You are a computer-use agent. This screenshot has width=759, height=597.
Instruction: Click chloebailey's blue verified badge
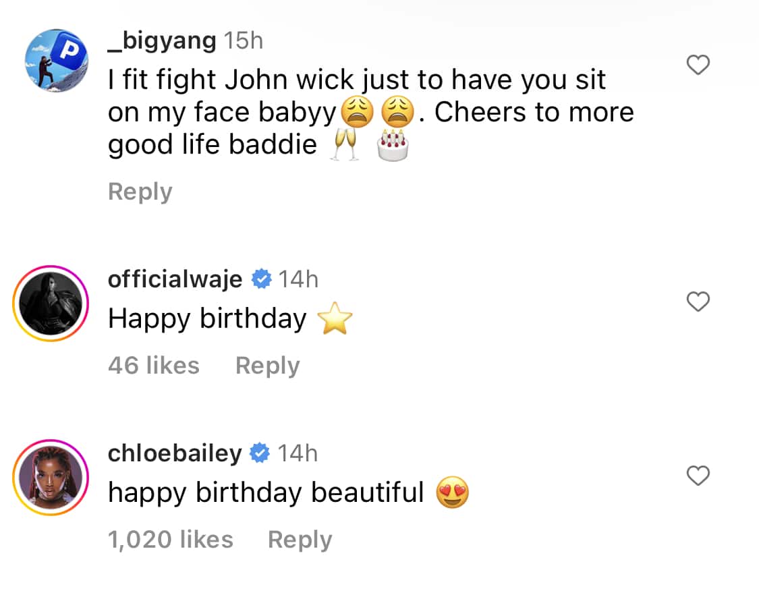[260, 453]
